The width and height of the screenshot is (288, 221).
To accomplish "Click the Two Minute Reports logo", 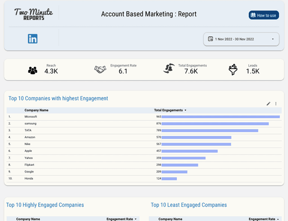I will 34,14.
